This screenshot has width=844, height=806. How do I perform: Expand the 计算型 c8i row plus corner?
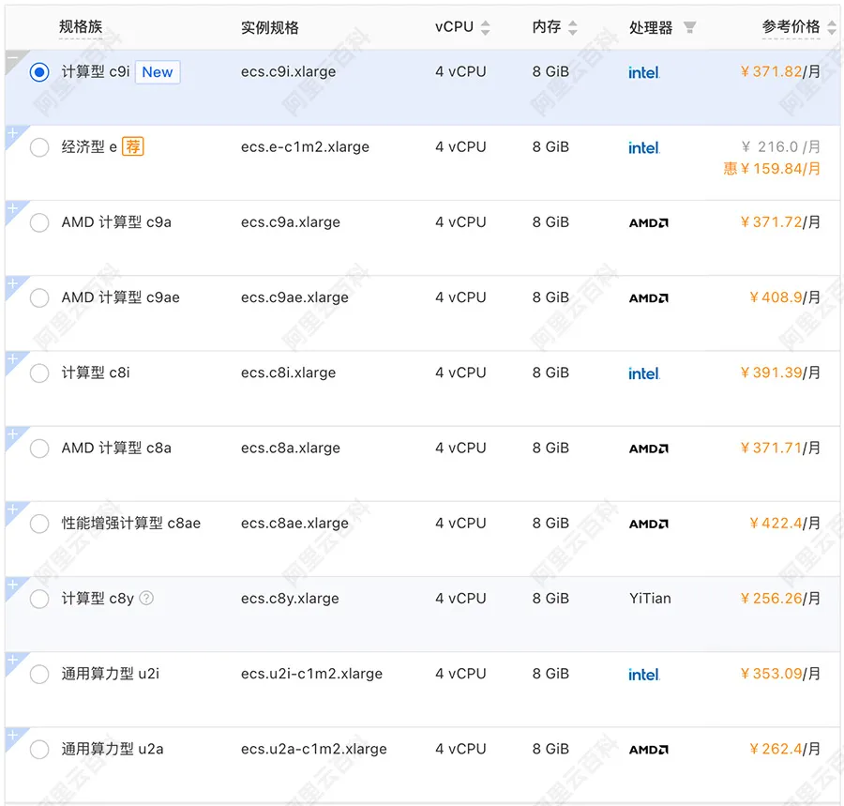[x=12, y=358]
